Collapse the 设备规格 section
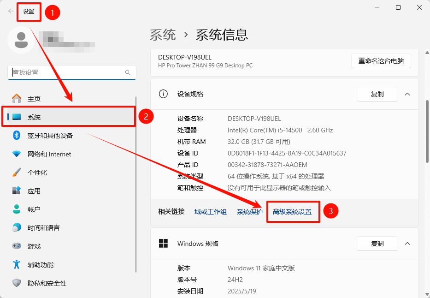Viewport: 430px width, 298px height. pos(407,94)
